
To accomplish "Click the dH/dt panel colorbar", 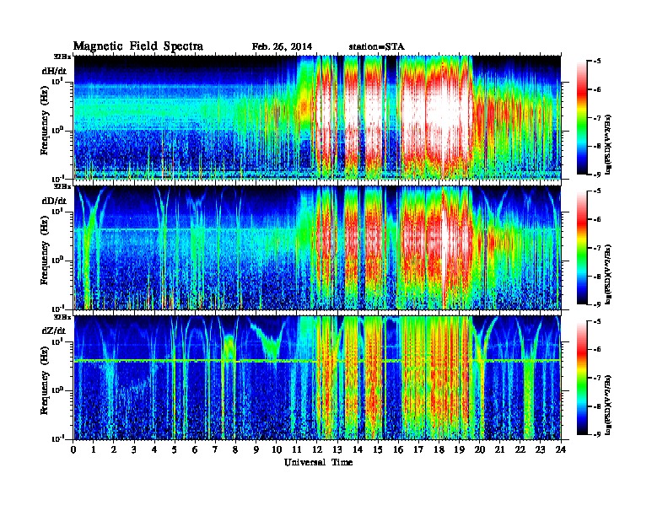I will (582, 117).
